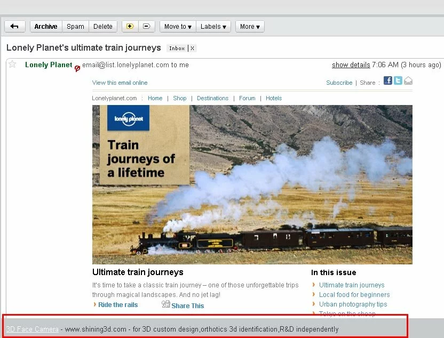Select Destinations in the newsletter navigation
The image size is (444, 338).
tap(212, 98)
